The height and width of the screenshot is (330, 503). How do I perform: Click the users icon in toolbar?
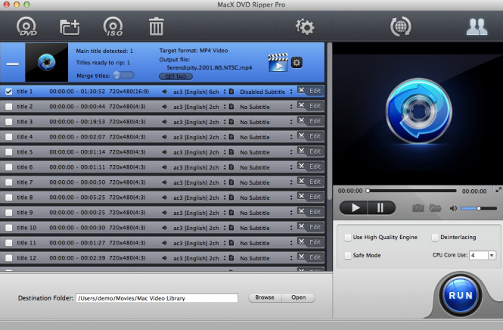[x=476, y=26]
